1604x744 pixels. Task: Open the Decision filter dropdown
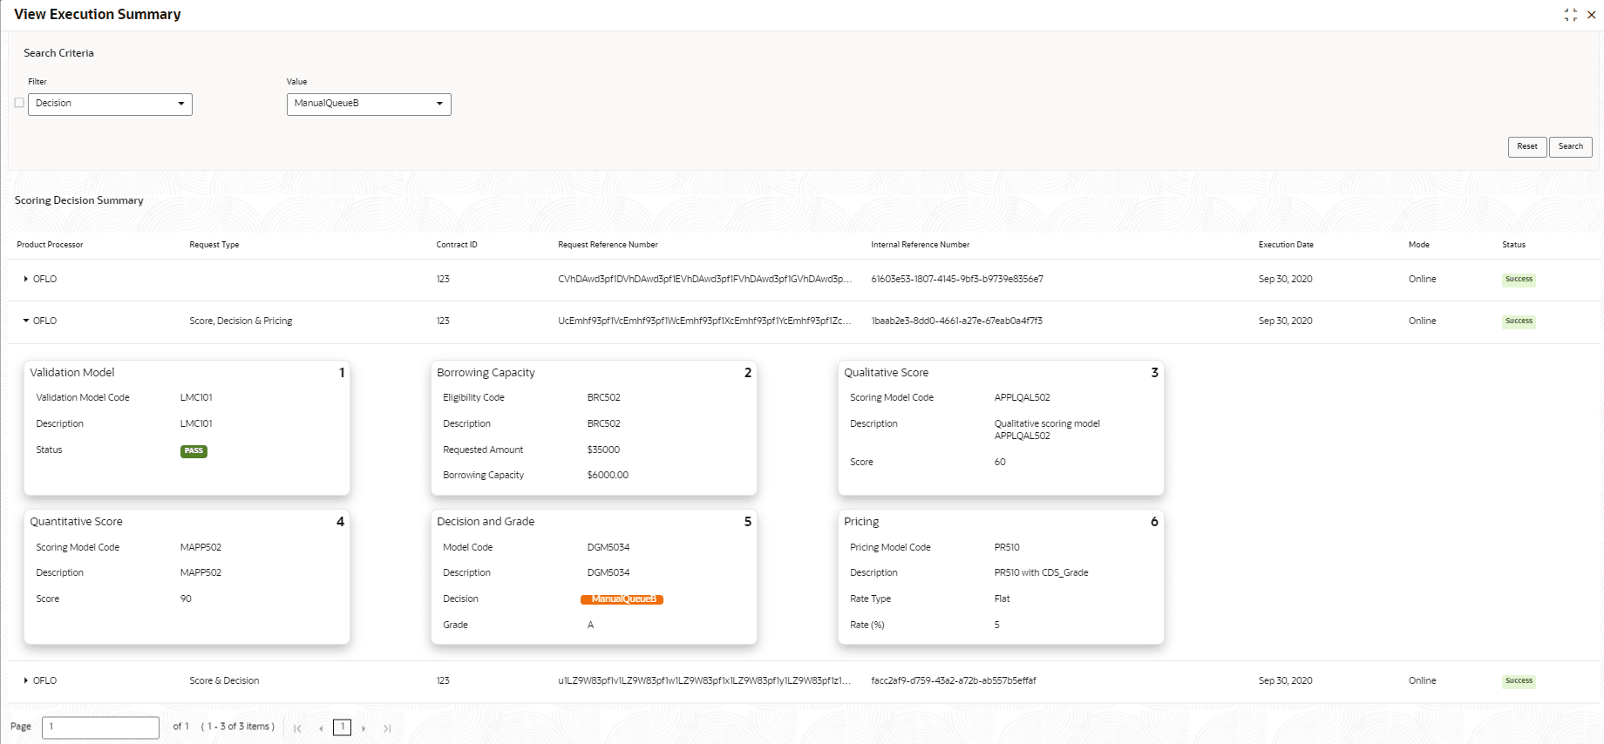tap(110, 104)
